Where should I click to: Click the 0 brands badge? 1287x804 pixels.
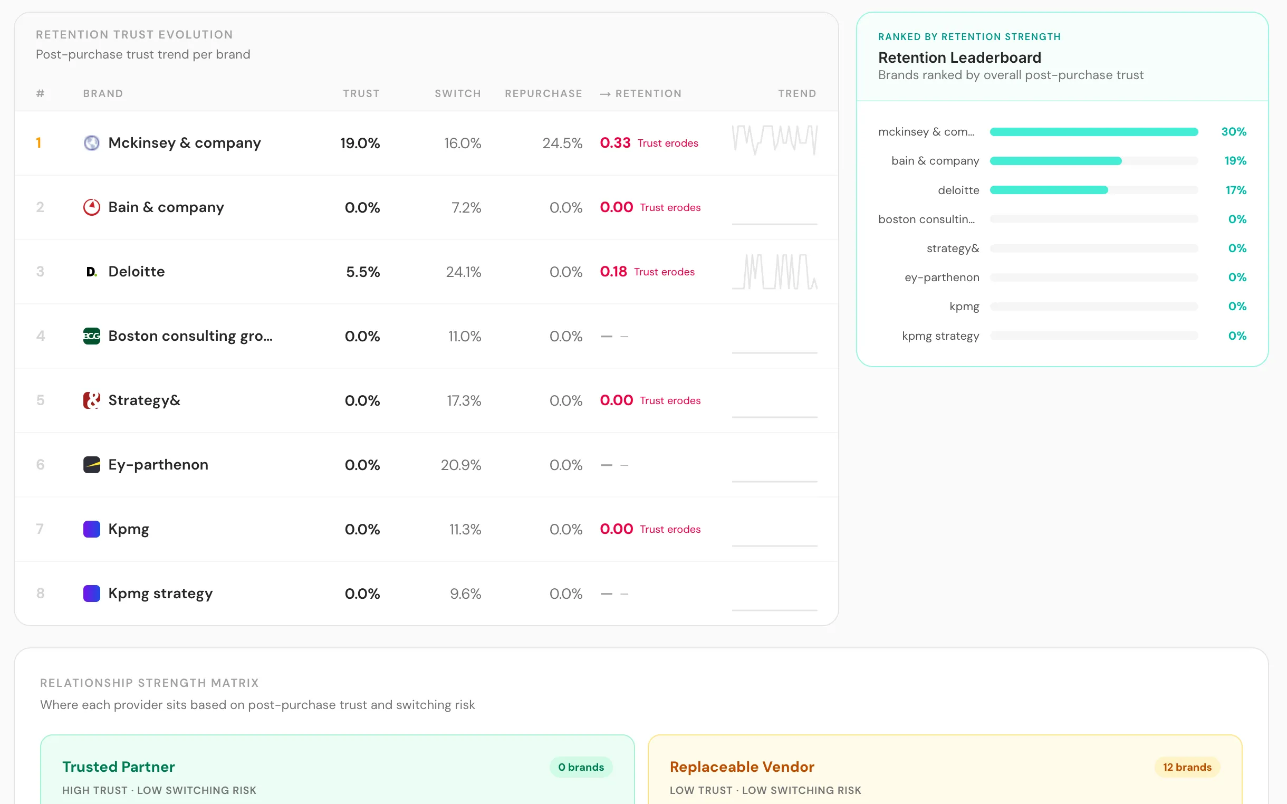coord(581,767)
